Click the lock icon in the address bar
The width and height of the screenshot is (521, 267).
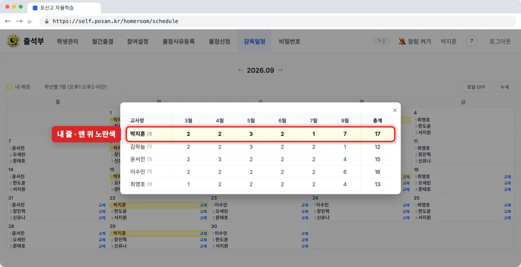click(x=47, y=21)
